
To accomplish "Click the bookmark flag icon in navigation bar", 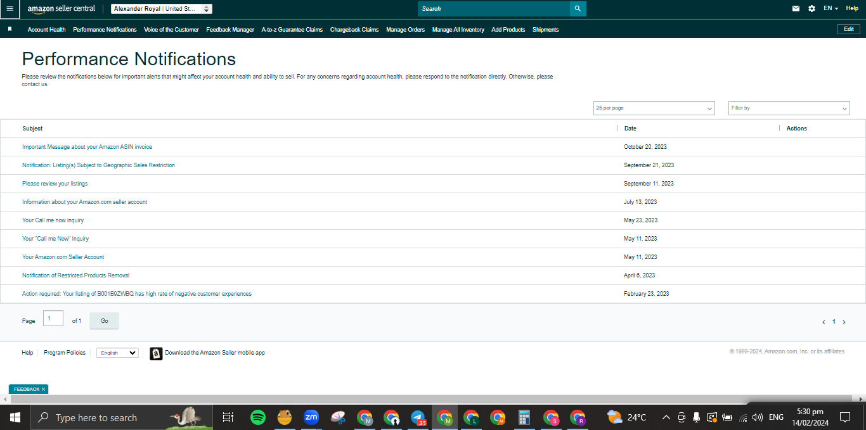I will pos(10,29).
